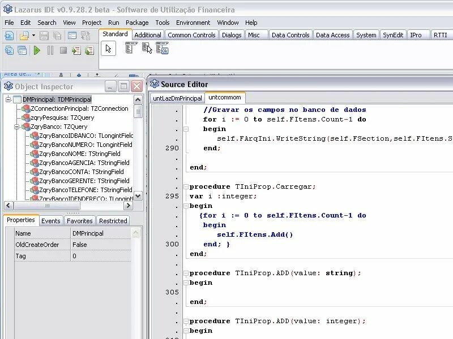Click the Step Into debug icon
The image size is (453, 339).
pyautogui.click(x=76, y=51)
